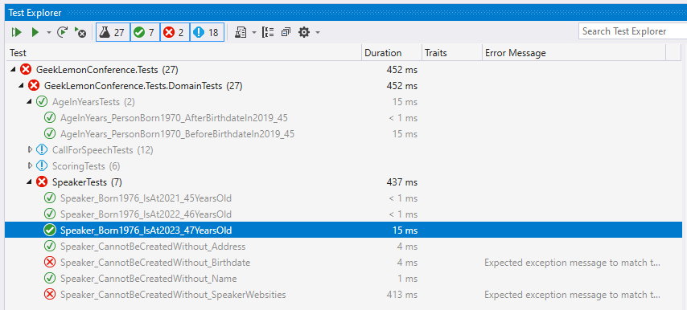
Task: Click the Group By icon
Action: click(x=268, y=32)
